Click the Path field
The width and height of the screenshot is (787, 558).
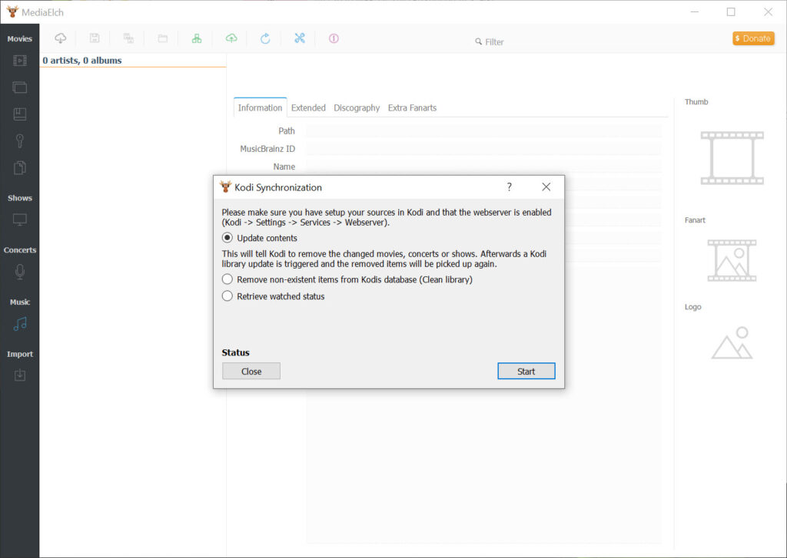(x=484, y=130)
